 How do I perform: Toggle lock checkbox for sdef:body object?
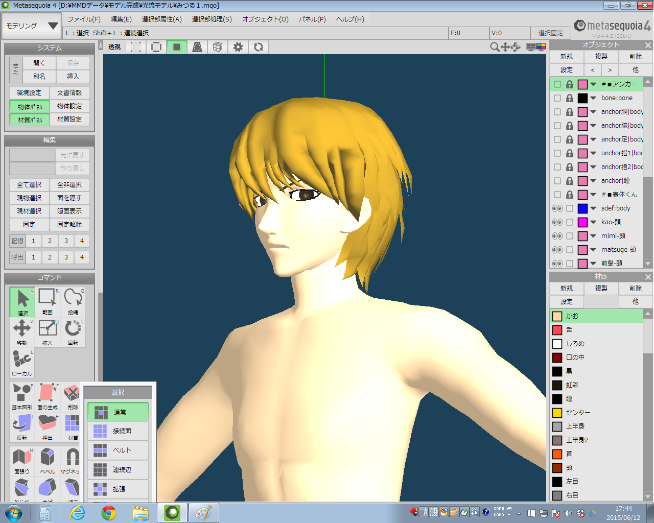(570, 208)
